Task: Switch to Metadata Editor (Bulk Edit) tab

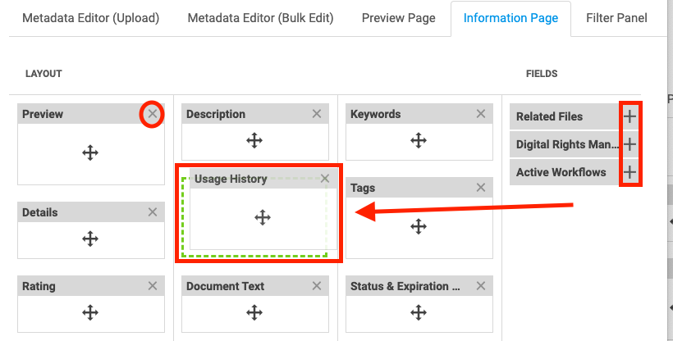Action: pyautogui.click(x=260, y=18)
